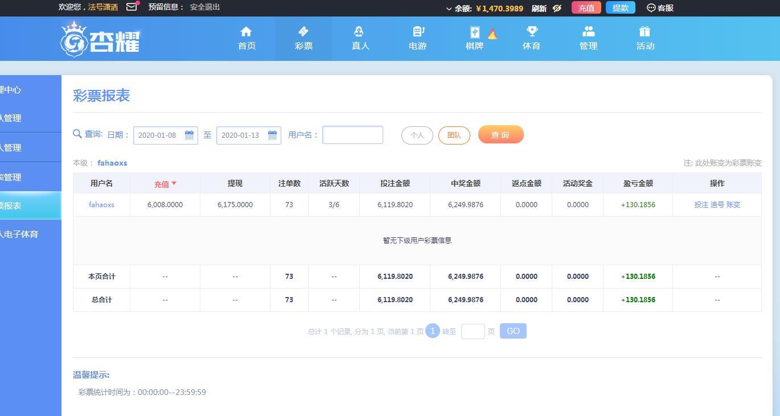This screenshot has height=416, width=780.
Task: Click +130.1856 profit in 总合计 row
Action: click(638, 300)
